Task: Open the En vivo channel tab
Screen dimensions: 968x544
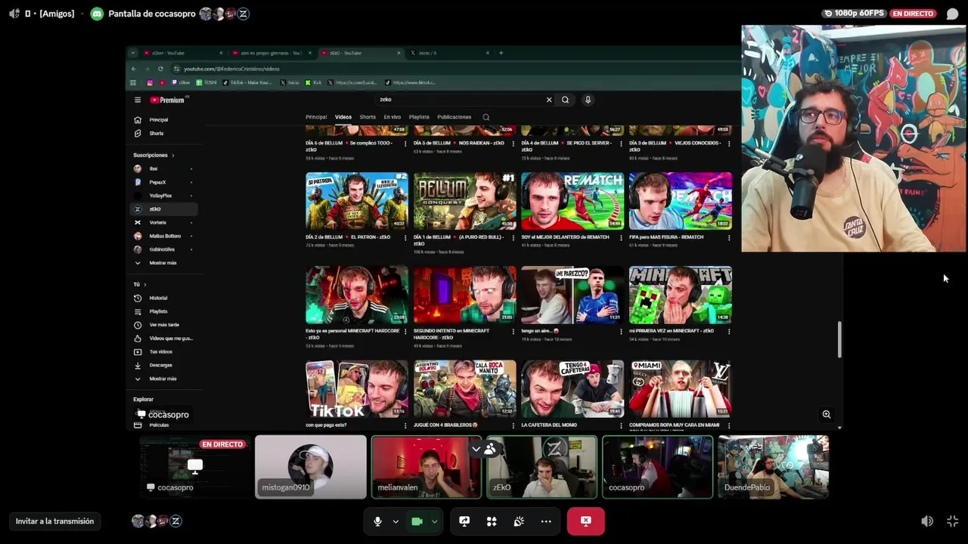Action: (392, 117)
